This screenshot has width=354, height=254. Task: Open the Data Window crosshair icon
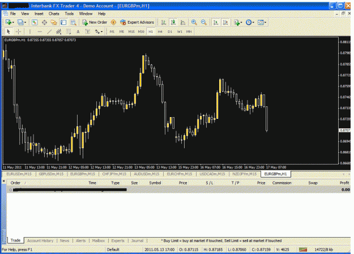pos(44,22)
